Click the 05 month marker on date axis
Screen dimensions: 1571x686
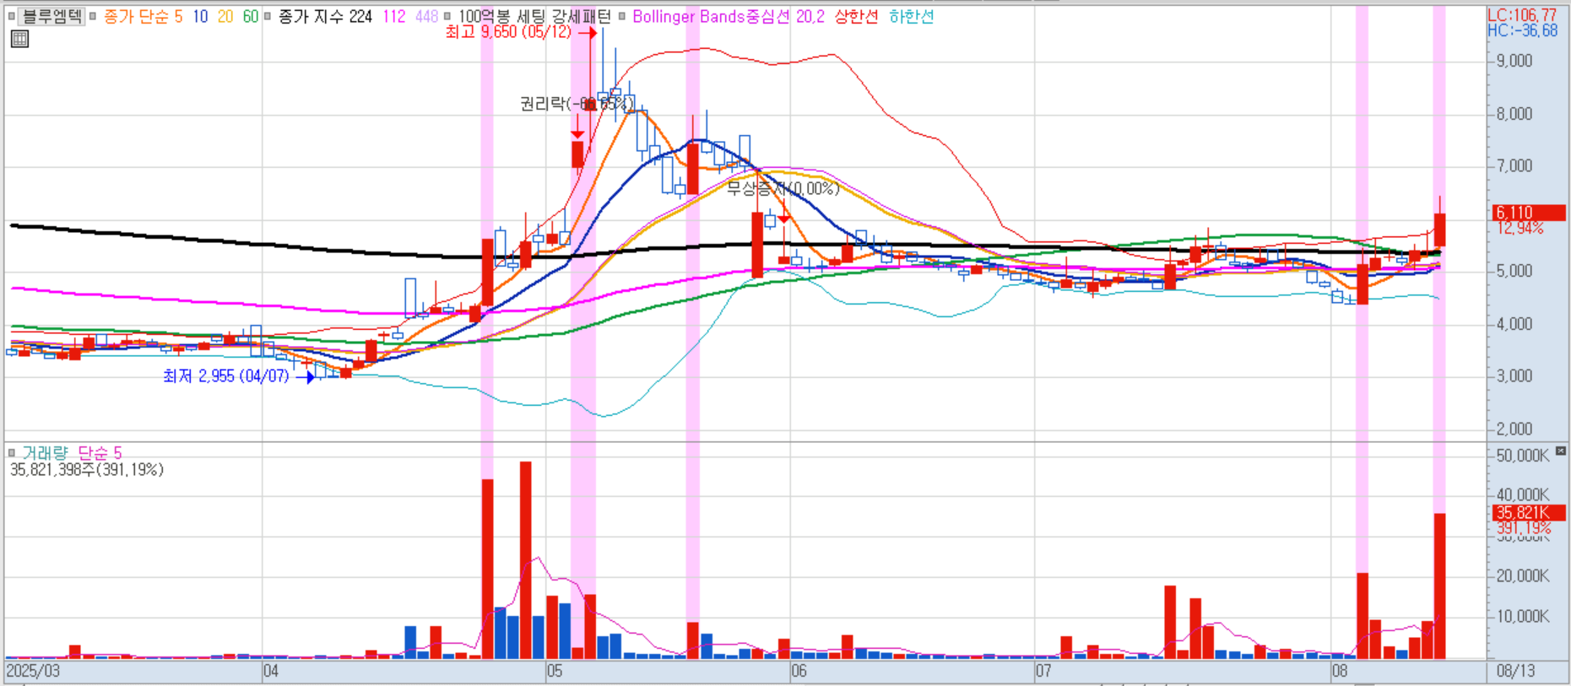(554, 672)
